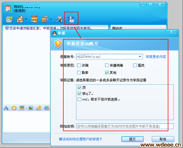Open the group home house icon
Viewport: 183px width, 148px height.
[x=20, y=19]
